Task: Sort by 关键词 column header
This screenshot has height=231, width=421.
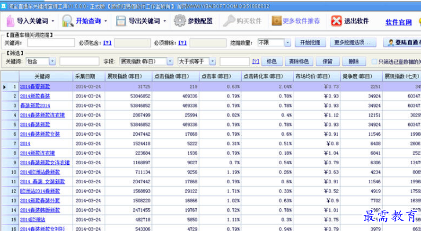Action: [46, 77]
